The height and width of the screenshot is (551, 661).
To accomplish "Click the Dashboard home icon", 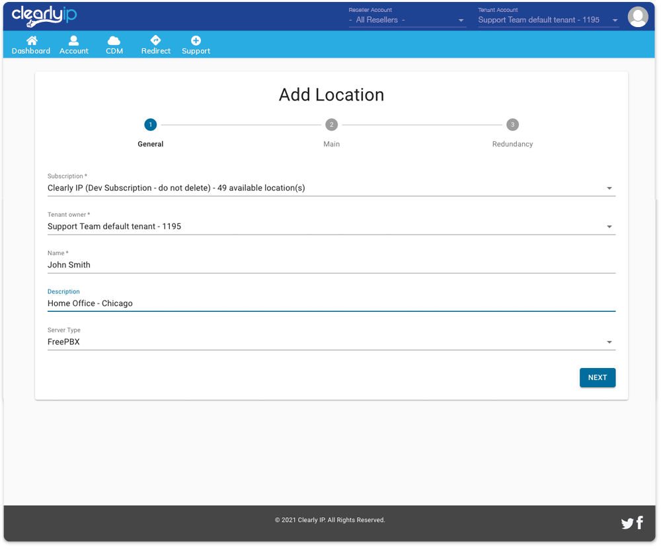I will tap(31, 40).
